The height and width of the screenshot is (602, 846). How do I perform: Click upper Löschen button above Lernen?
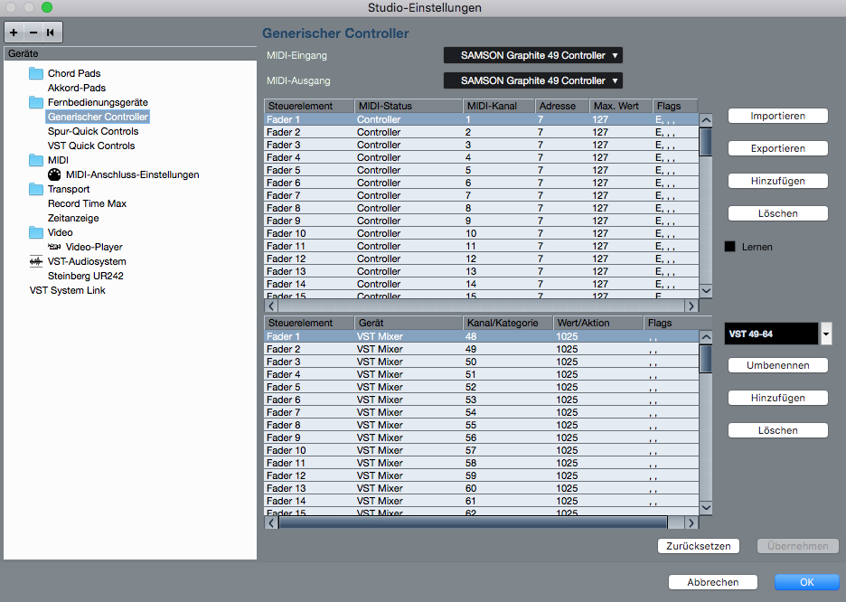(x=777, y=213)
